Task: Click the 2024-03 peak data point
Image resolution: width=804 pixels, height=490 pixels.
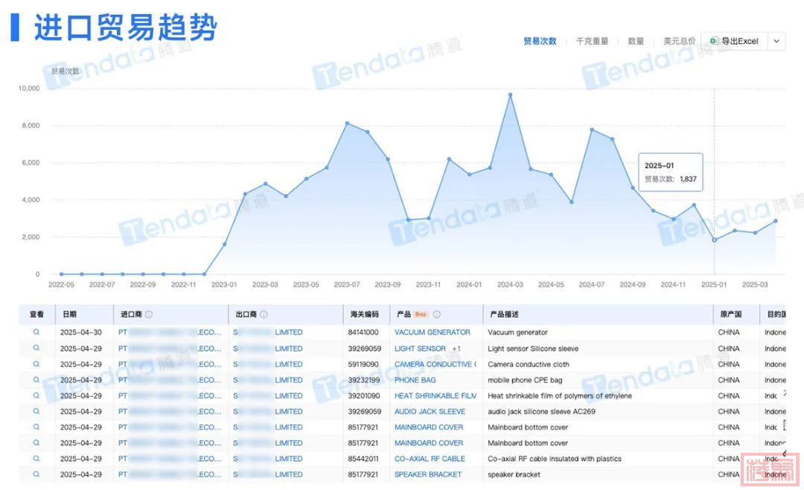Action: point(510,95)
